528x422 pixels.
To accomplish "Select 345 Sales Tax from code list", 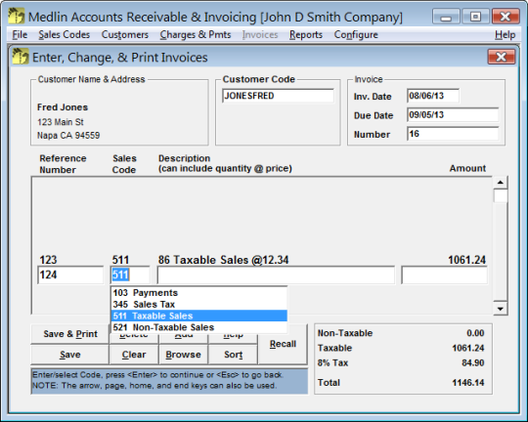I will coord(199,304).
